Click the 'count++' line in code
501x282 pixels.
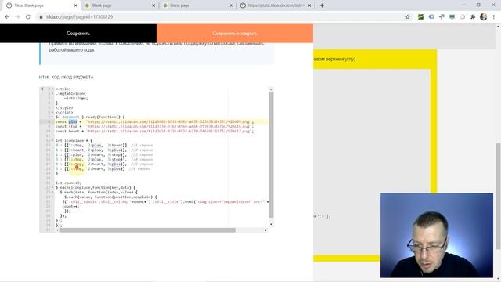(x=70, y=207)
